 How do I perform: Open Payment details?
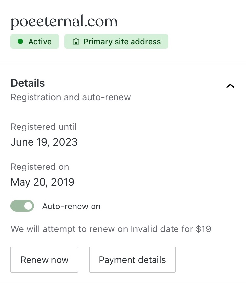click(x=132, y=260)
